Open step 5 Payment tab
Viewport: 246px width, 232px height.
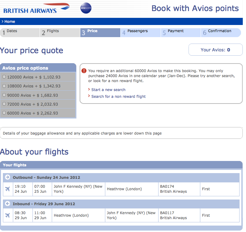[x=181, y=32]
